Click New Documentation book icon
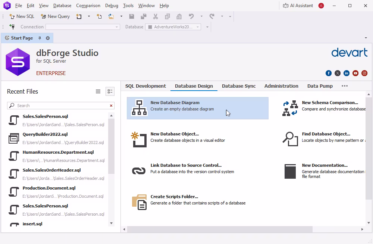The height and width of the screenshot is (244, 373). [290, 171]
